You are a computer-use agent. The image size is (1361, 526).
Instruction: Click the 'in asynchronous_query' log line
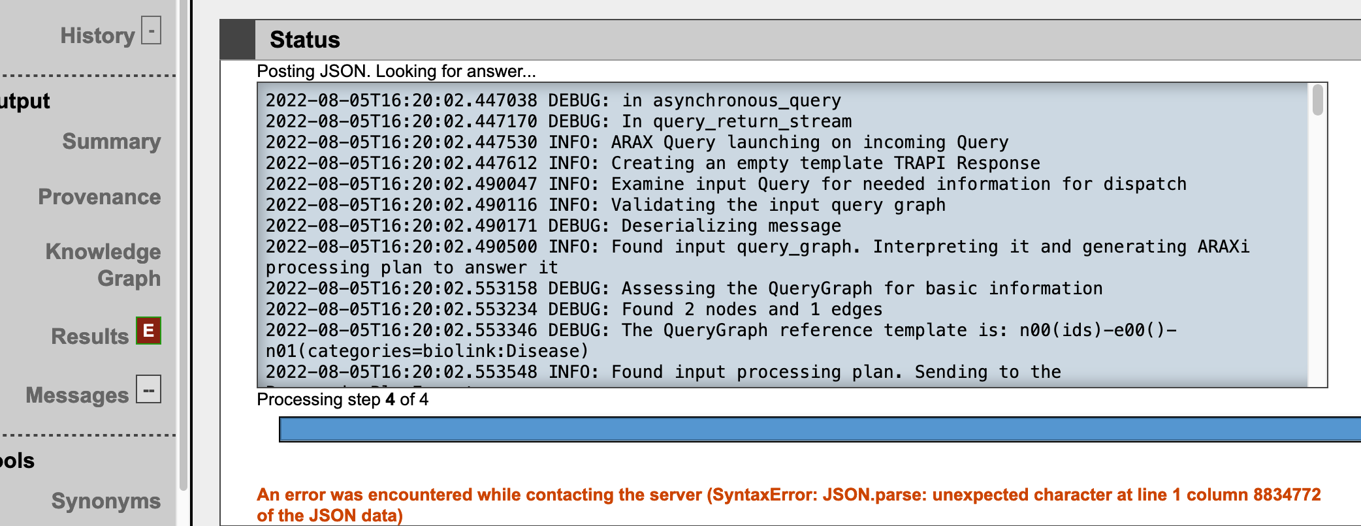click(x=553, y=101)
